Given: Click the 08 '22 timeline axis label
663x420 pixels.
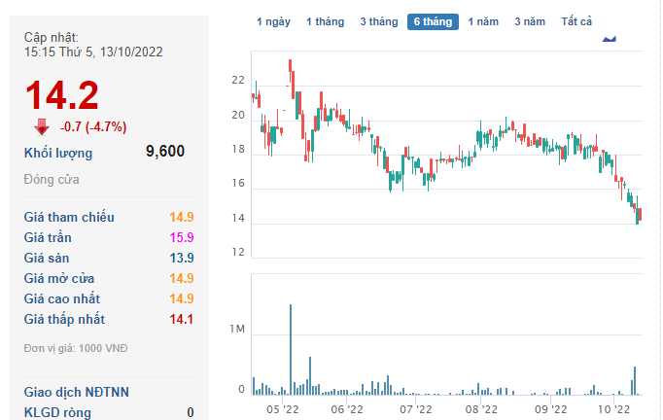Looking at the screenshot, I should tap(482, 410).
